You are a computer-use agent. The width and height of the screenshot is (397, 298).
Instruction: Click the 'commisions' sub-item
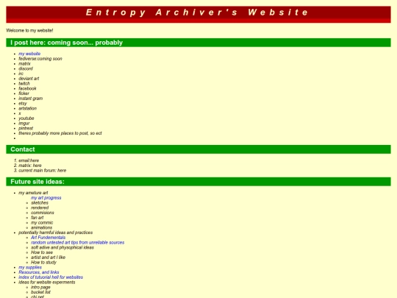[43, 213]
